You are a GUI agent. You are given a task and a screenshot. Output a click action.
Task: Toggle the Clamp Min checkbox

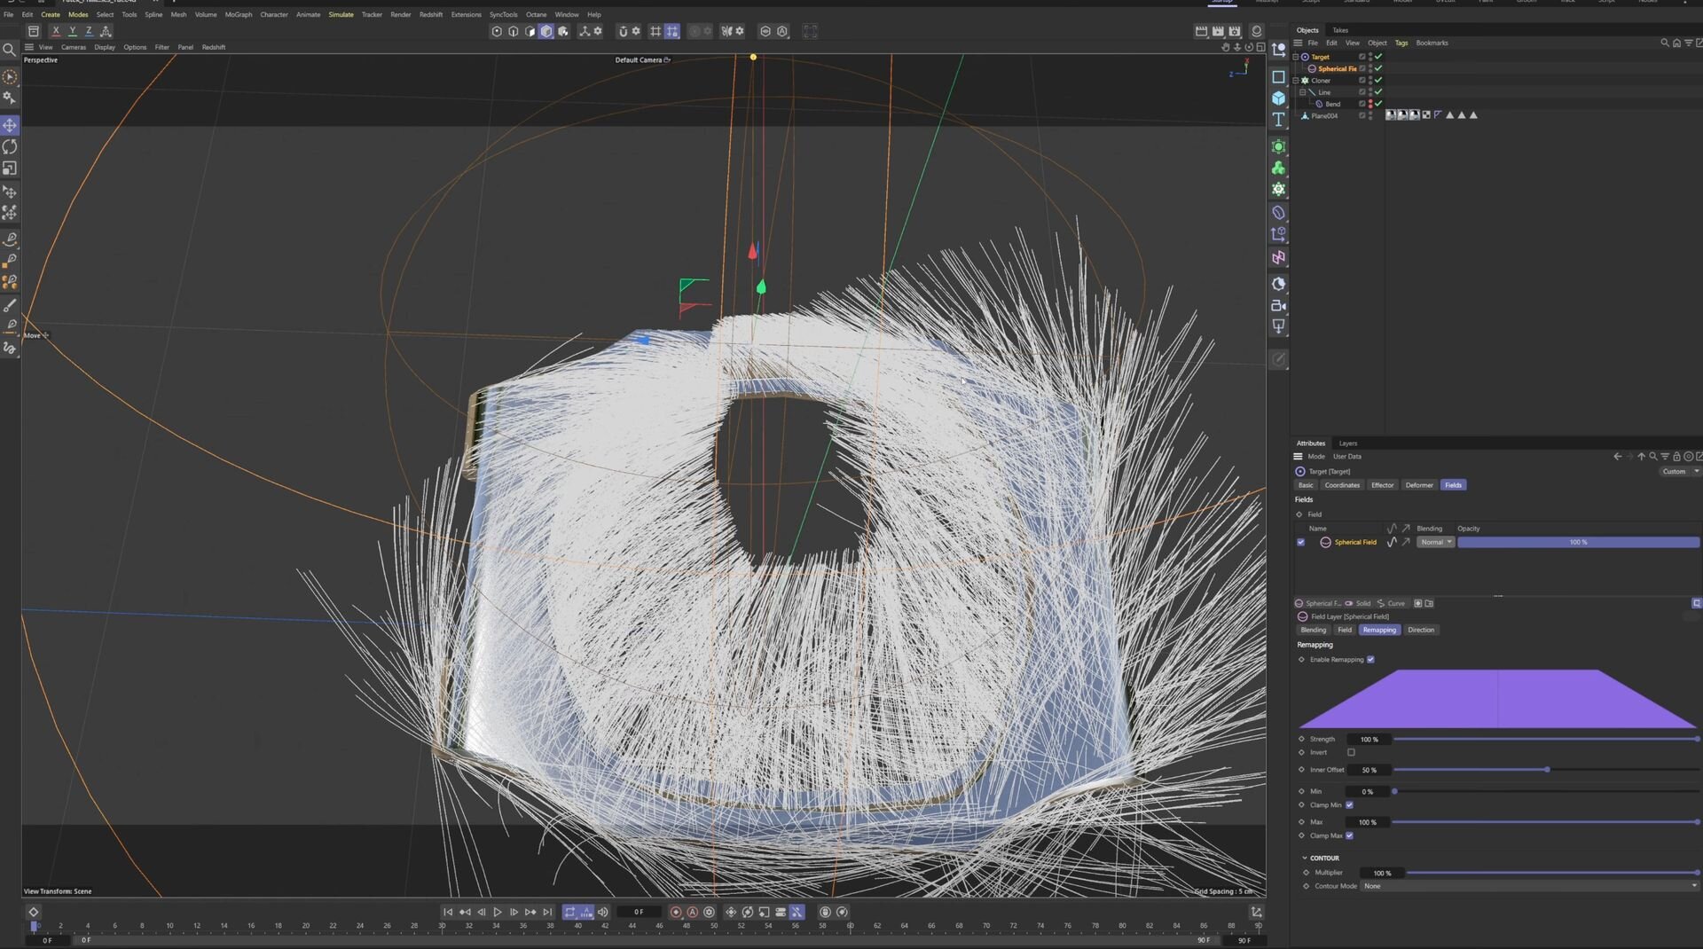[x=1349, y=805]
